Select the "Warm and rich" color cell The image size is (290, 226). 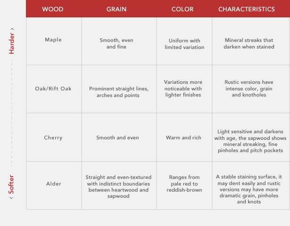184,138
